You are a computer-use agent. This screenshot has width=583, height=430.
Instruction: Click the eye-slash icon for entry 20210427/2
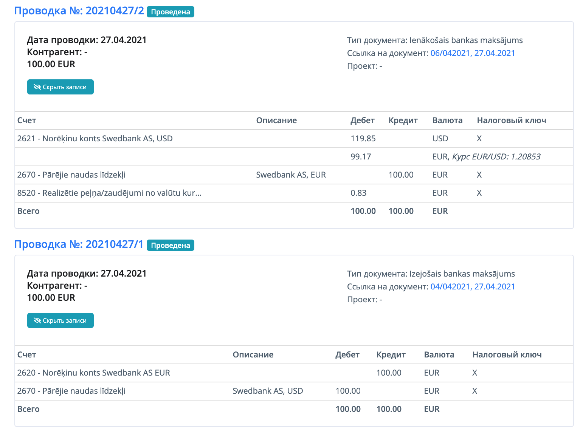click(37, 87)
